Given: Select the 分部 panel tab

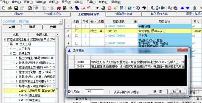Looking at the screenshot, I should click(x=53, y=27).
